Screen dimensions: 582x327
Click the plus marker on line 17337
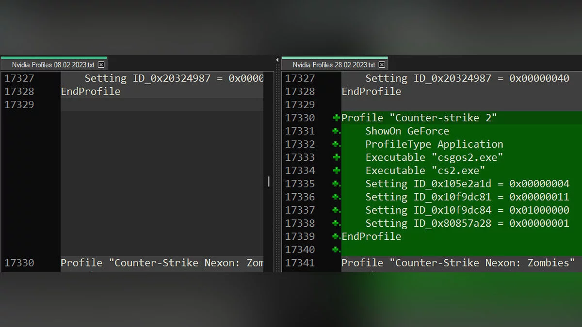pyautogui.click(x=336, y=210)
